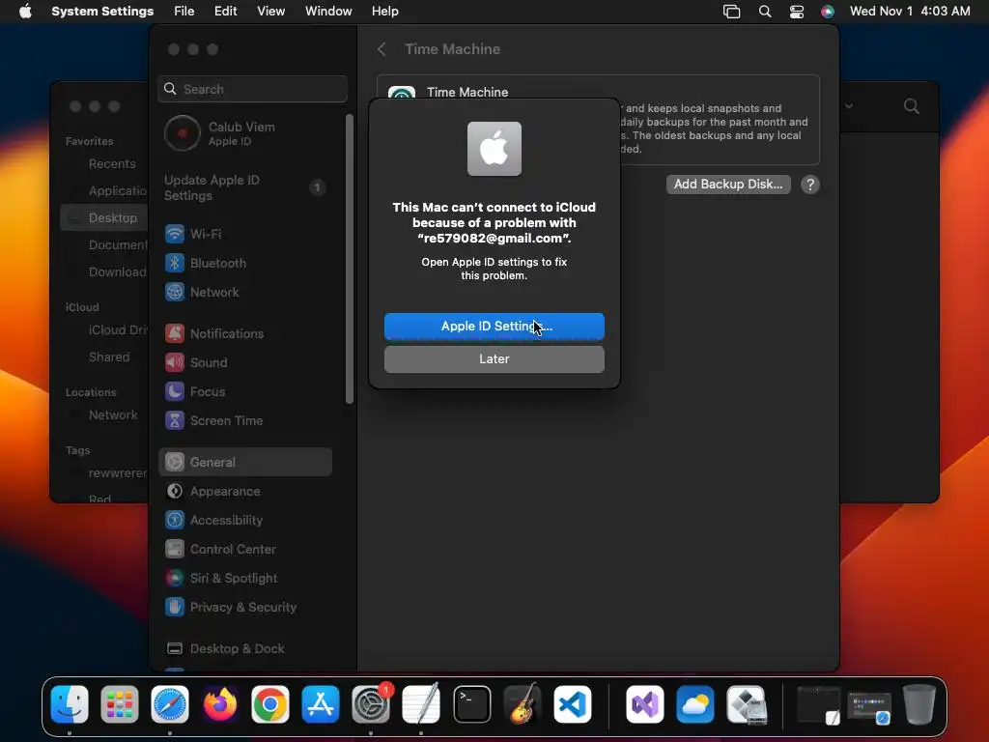Screen dimensions: 989x742
Task: Select Network icon in settings sidebar
Action: click(x=175, y=292)
